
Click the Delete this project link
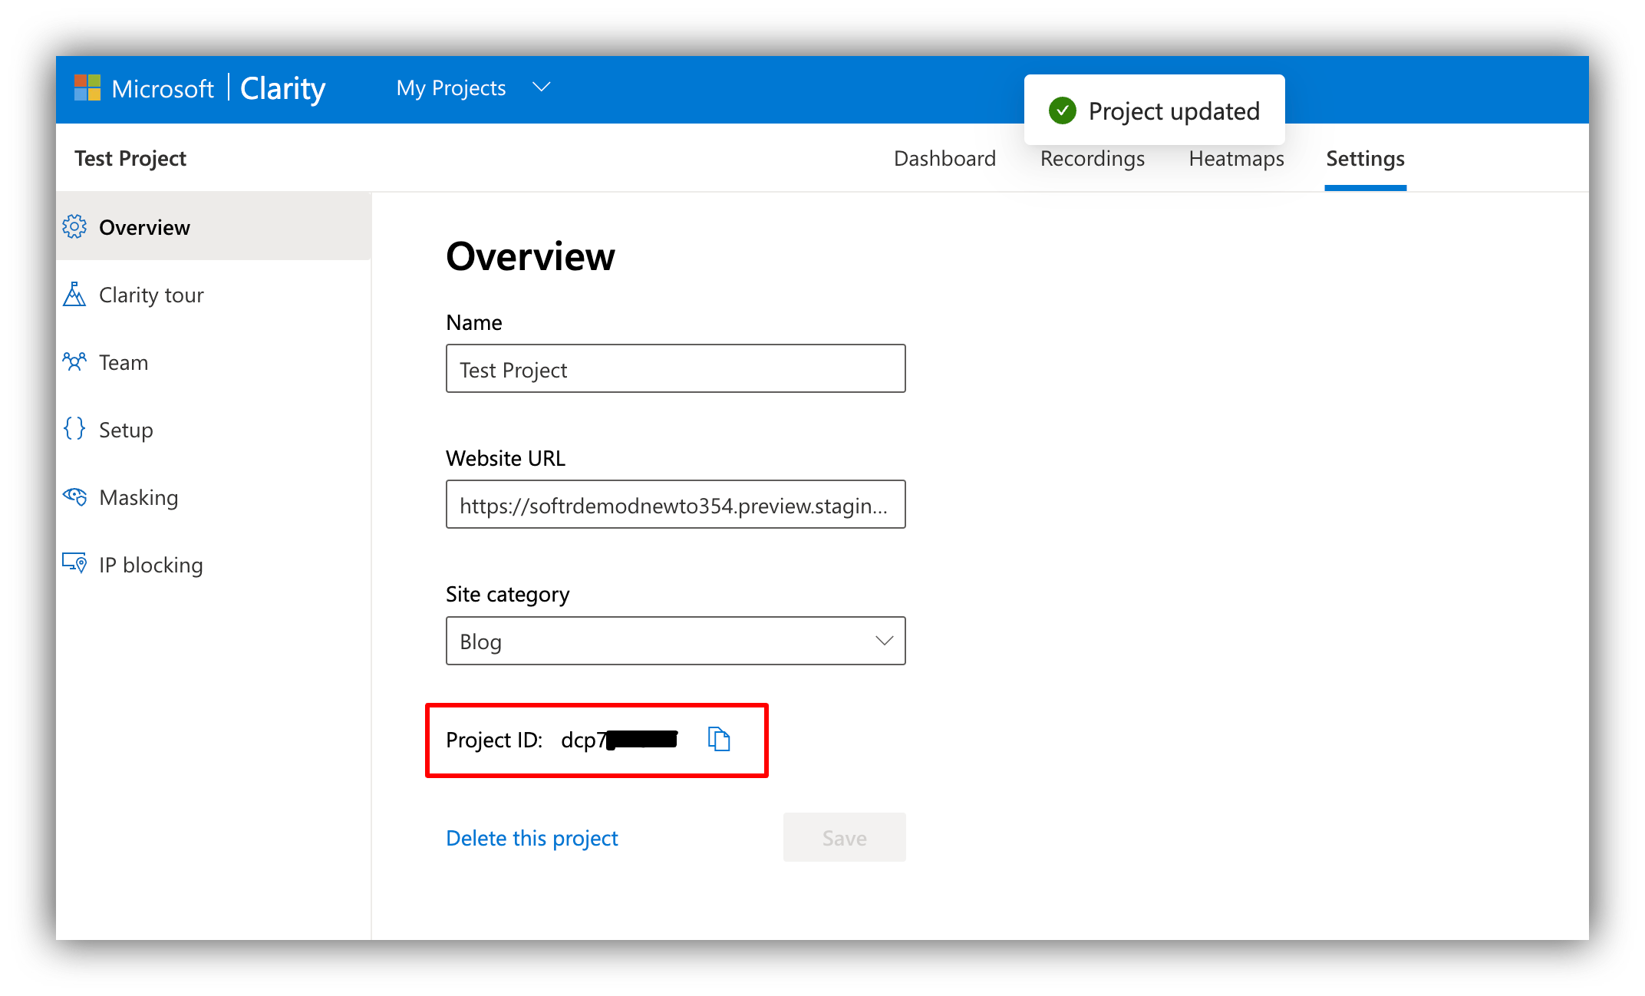pyautogui.click(x=532, y=838)
